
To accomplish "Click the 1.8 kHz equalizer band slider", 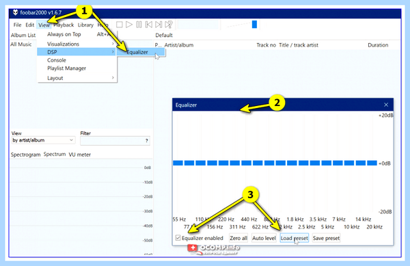I will click(292, 163).
